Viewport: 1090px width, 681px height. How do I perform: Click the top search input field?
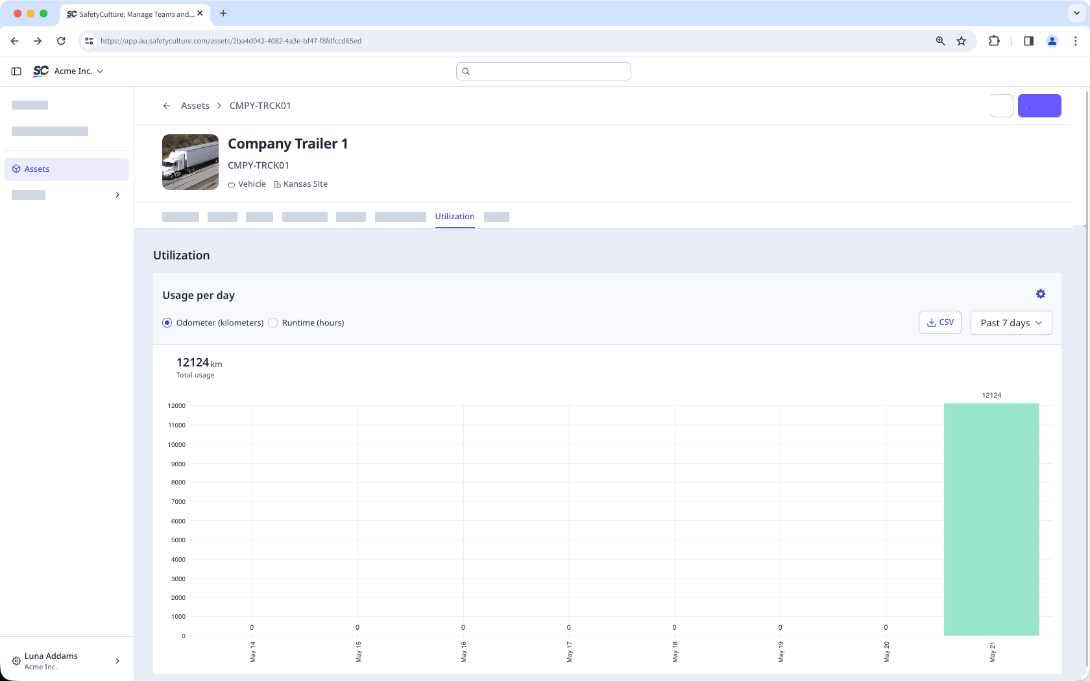544,71
